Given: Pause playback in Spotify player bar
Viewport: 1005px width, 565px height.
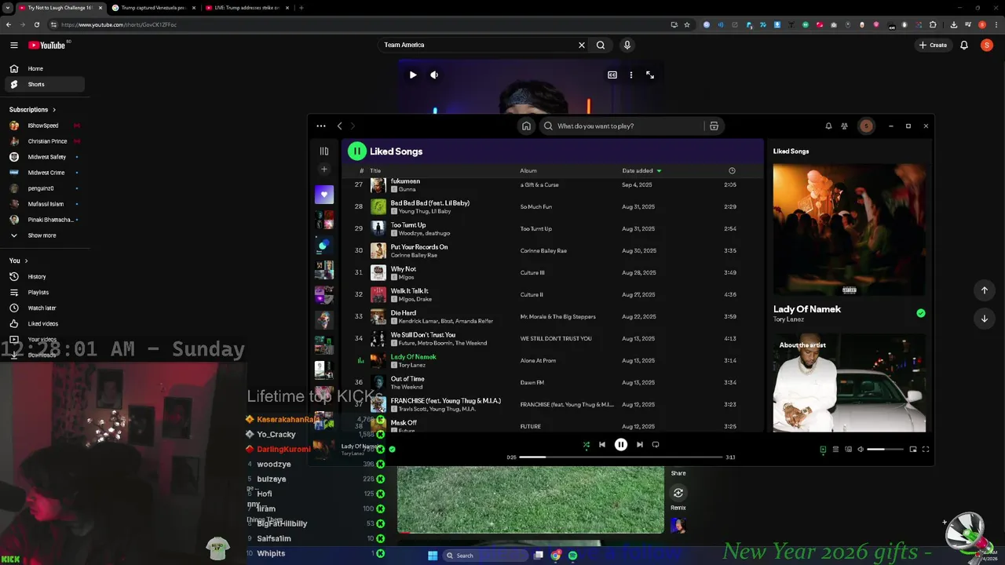Looking at the screenshot, I should (620, 444).
